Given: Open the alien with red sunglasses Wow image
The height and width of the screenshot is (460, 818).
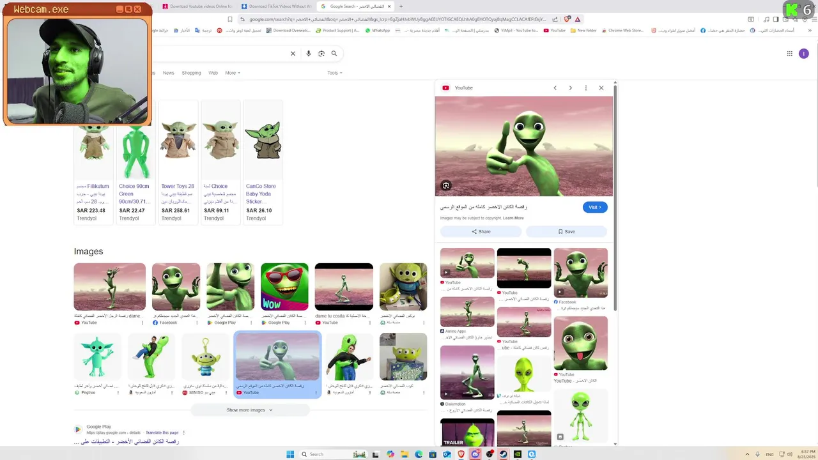Looking at the screenshot, I should (x=284, y=287).
